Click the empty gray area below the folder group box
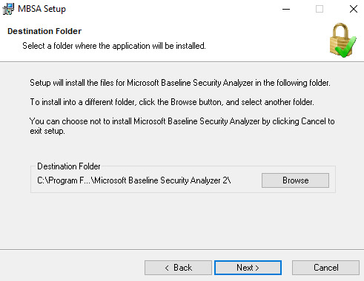The image size is (364, 281). click(182, 220)
